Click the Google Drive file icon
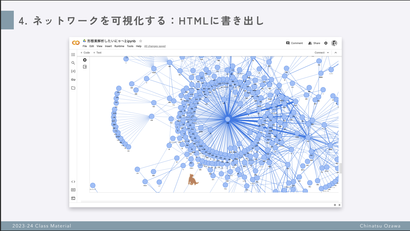This screenshot has width=410, height=231. click(84, 41)
